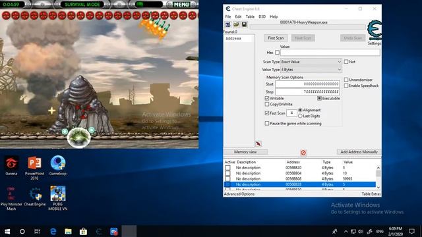Launch Microsoft Edge from the taskbar
The height and width of the screenshot is (237, 422).
[53, 231]
